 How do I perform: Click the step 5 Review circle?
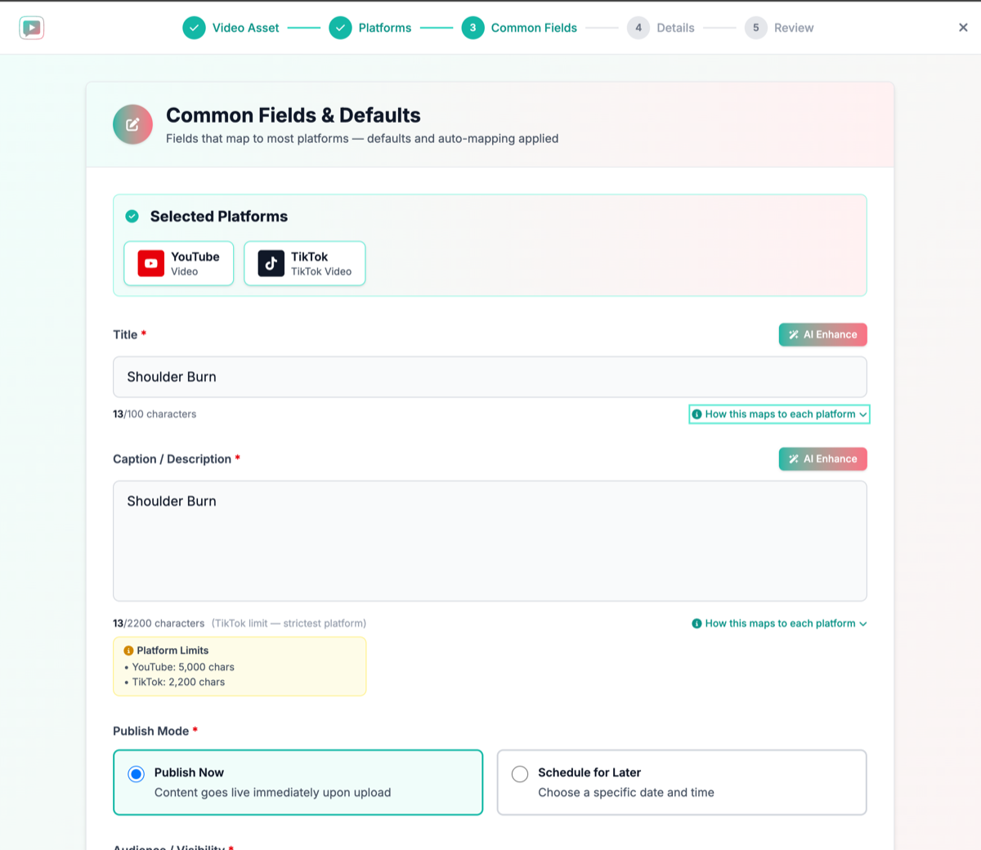coord(756,28)
